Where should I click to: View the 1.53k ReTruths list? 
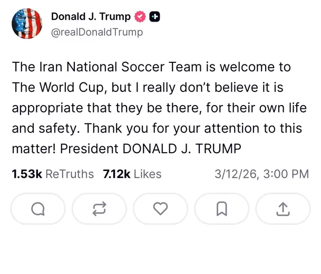pyautogui.click(x=53, y=174)
